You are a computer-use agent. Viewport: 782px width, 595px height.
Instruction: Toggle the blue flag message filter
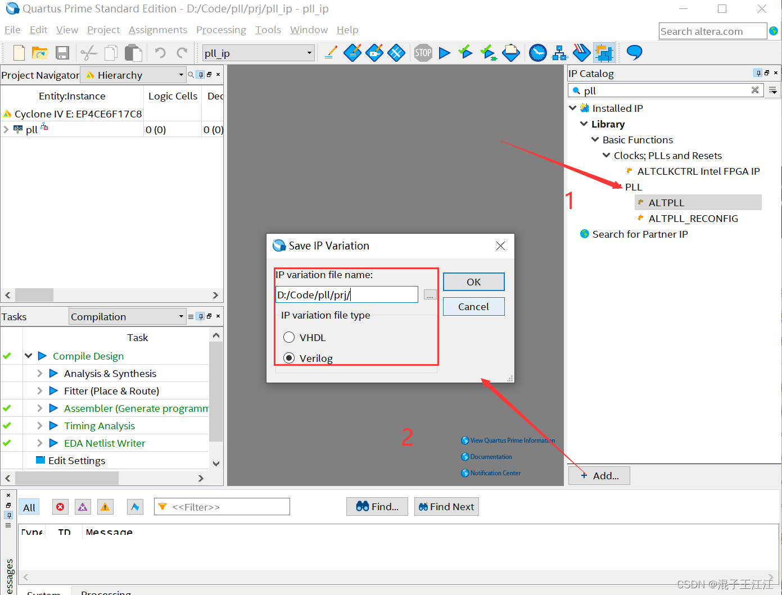[135, 507]
